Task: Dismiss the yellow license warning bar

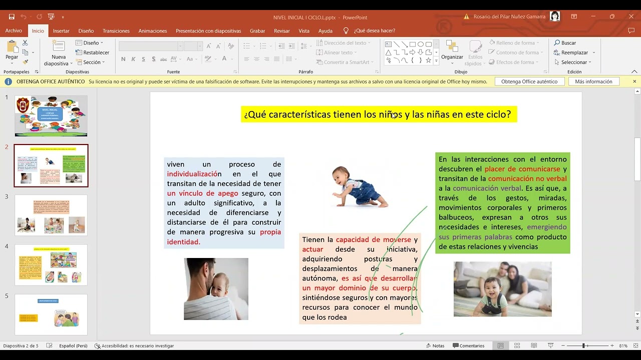Action: coord(634,81)
